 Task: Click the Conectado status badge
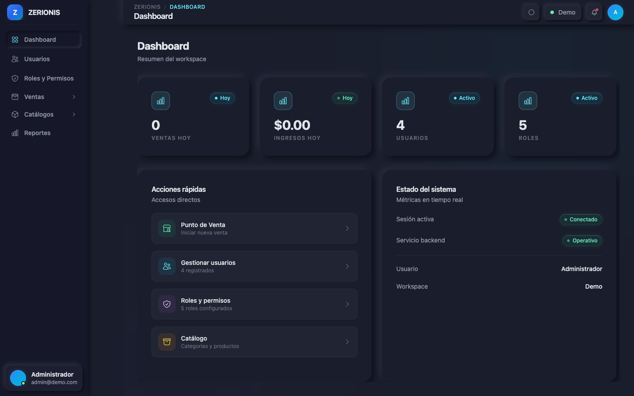coord(581,220)
